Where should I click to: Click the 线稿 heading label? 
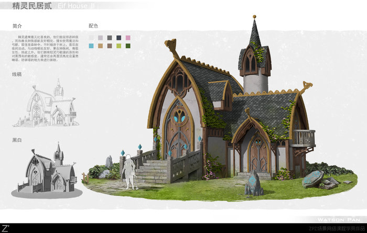[17, 75]
